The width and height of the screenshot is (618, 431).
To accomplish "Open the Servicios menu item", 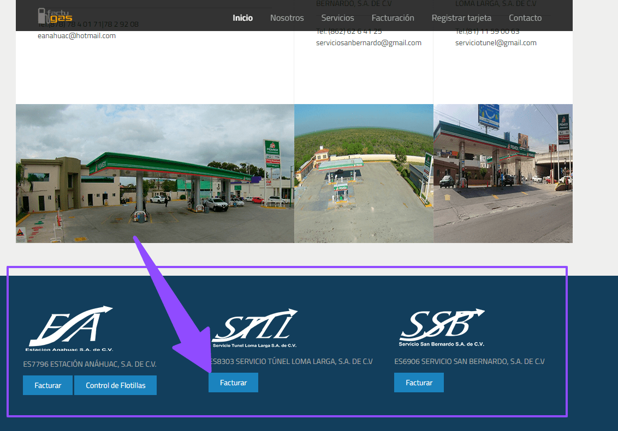I will [337, 17].
